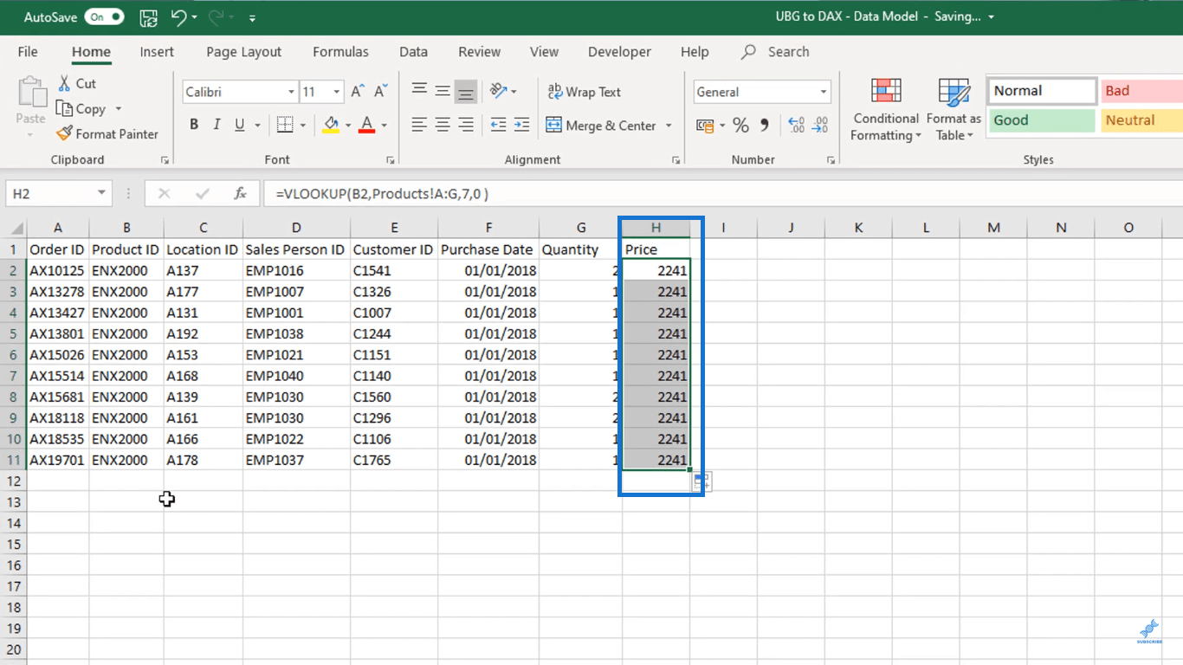Viewport: 1183px width, 665px height.
Task: Apply Percent Style
Action: 740,126
